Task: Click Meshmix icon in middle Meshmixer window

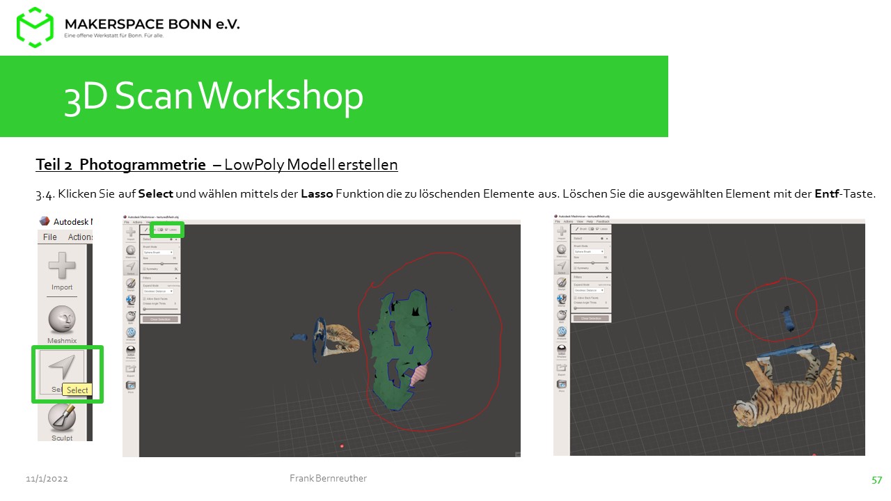Action: coord(131,250)
